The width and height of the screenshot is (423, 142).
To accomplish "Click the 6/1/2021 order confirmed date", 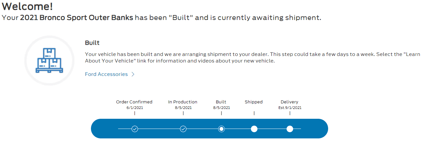I will click(x=134, y=108).
